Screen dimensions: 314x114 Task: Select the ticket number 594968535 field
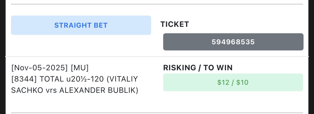233,42
